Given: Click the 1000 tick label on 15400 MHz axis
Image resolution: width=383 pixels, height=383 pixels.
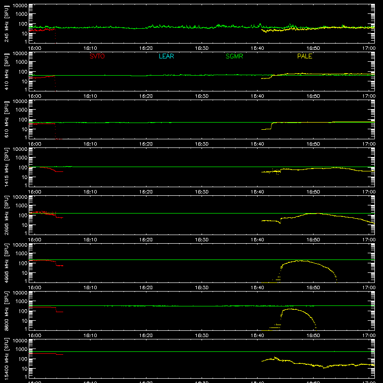Looking at the screenshot, I should (22, 349).
